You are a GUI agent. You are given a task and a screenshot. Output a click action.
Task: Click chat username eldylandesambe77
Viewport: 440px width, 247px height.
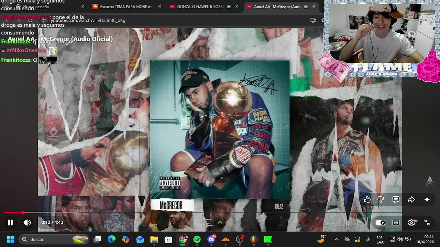pyautogui.click(x=25, y=17)
